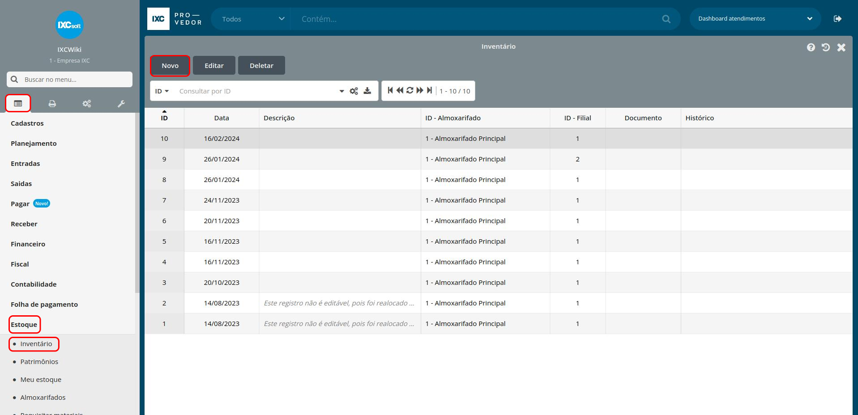Expand the Contabilidade menu
The image size is (858, 415).
pos(34,284)
